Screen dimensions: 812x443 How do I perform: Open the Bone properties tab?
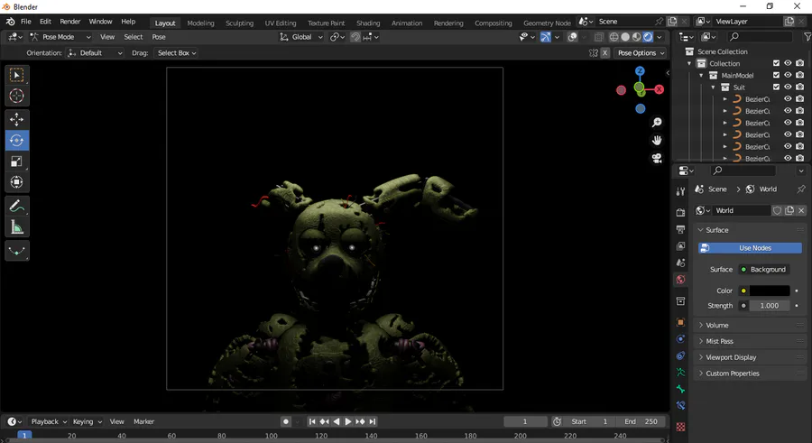point(680,389)
